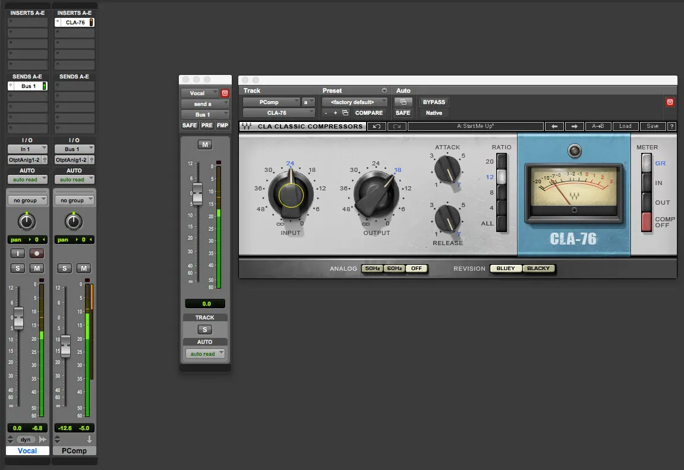Click BYPASS button
Screen dimensions: 684x470
click(x=434, y=102)
